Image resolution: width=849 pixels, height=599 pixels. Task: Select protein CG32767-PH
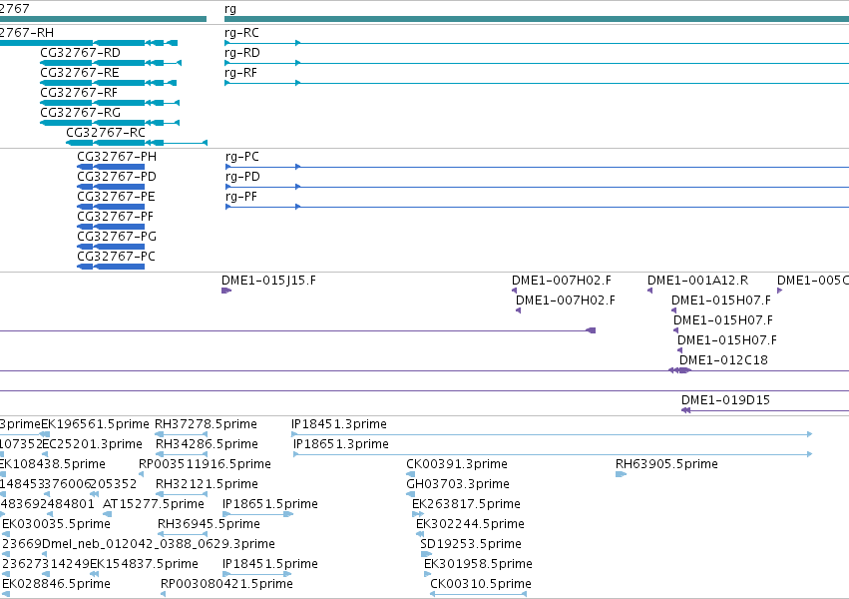pyautogui.click(x=111, y=167)
